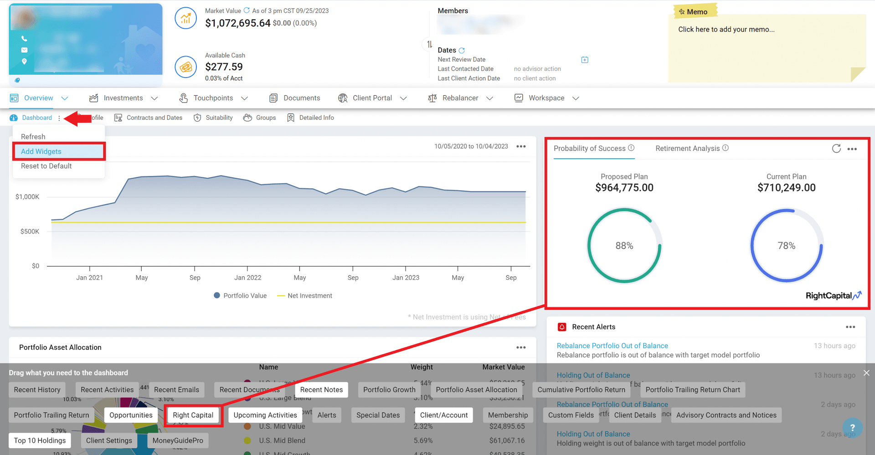Toggle Net Investment legend series
Screen dimensions: 875x455
click(304, 295)
